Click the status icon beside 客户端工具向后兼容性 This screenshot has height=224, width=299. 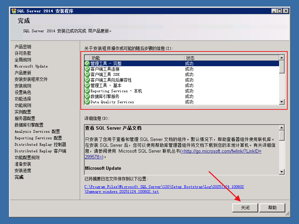click(x=87, y=80)
